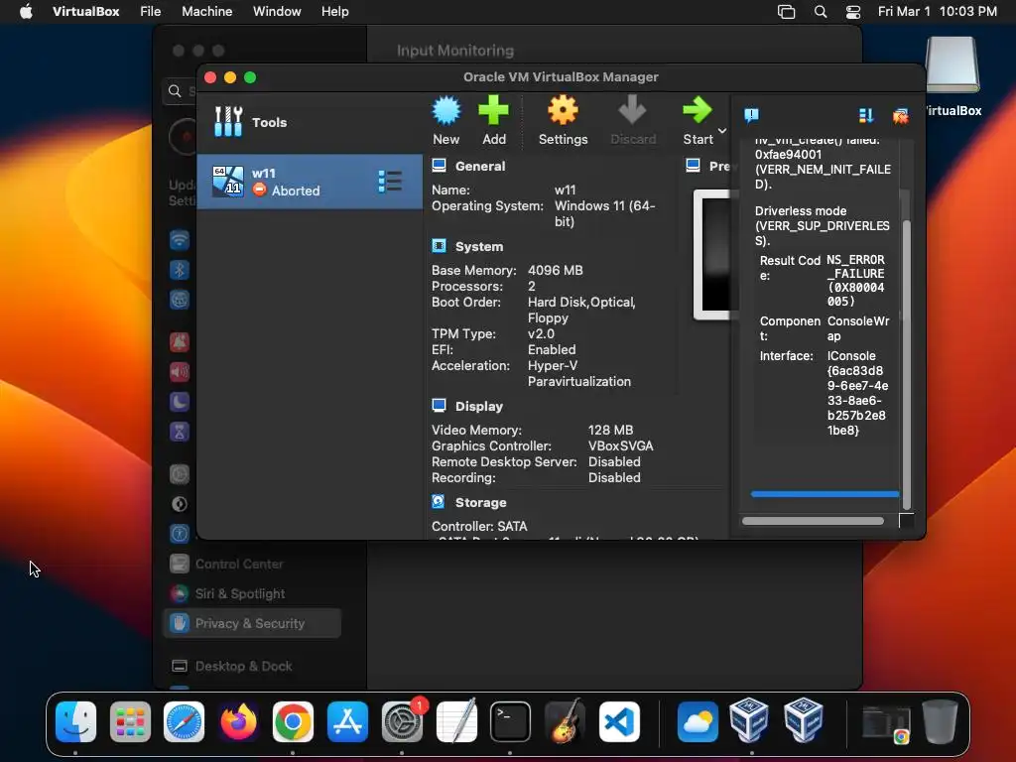Select Privacy & Security in System Settings sidebar
Image resolution: width=1016 pixels, height=762 pixels.
click(x=252, y=623)
